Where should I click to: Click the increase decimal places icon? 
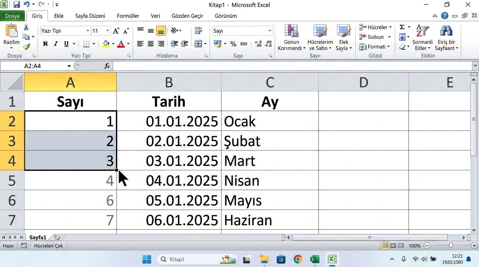258,44
